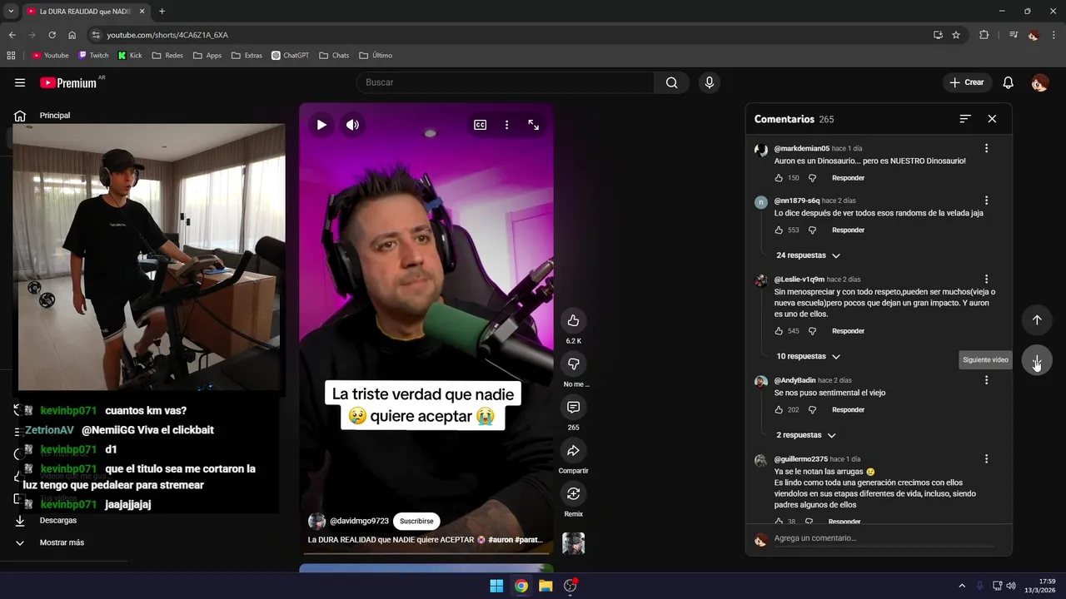Mute the Short's volume
The height and width of the screenshot is (599, 1066).
coord(353,125)
